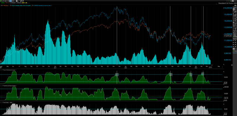Click the handle icon beside SP-500 Daily label
The image size is (237, 116).
coord(1,5)
